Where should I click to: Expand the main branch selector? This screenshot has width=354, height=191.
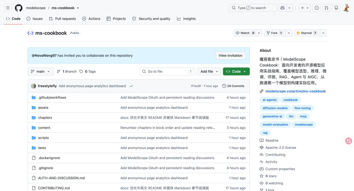pos(41,71)
